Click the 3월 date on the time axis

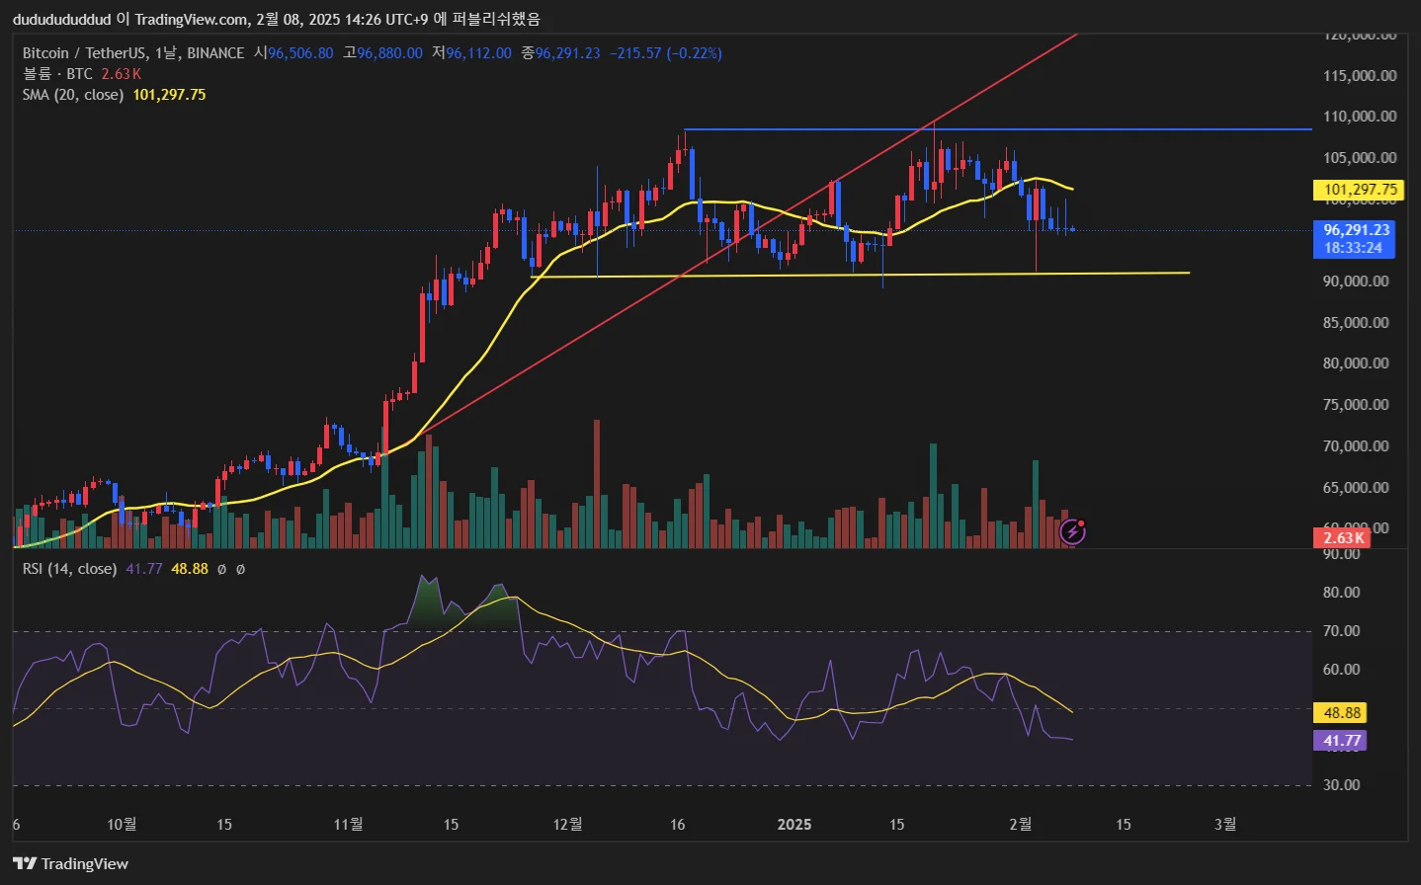pos(1224,824)
